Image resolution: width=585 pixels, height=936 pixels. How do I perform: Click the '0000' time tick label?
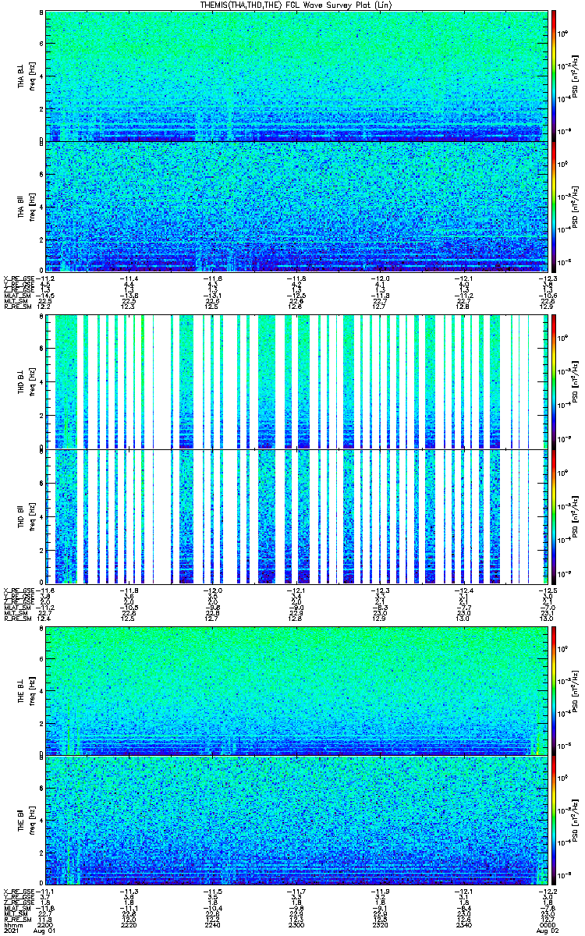point(547,924)
